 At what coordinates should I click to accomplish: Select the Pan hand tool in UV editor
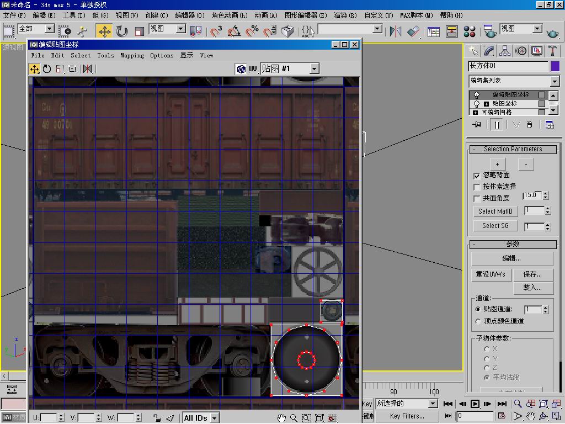281,418
